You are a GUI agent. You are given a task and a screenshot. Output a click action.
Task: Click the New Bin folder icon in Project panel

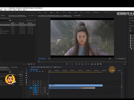click(x=29, y=64)
